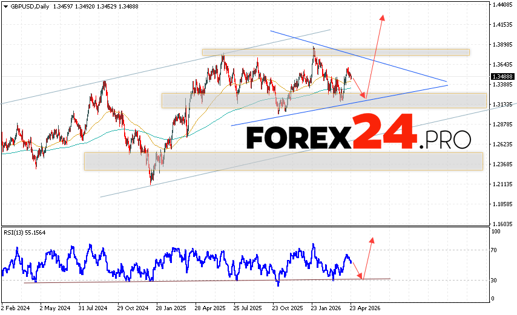Click the upward red arrowhead in RSI panel

pyautogui.click(x=371, y=240)
